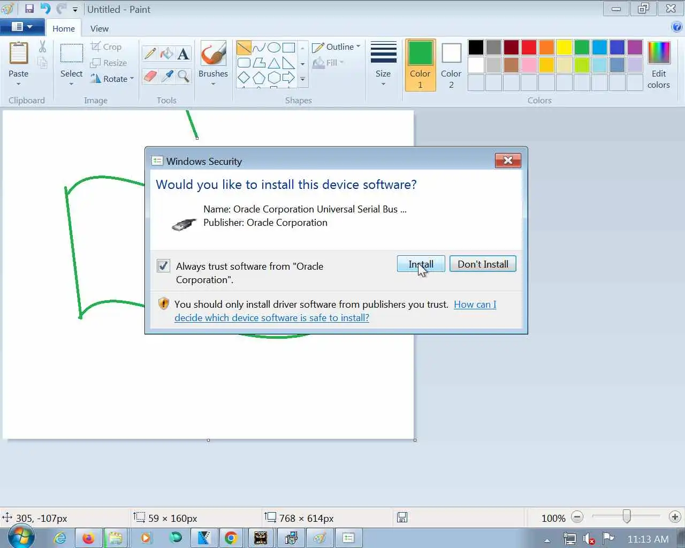Open link about deciding safe device software

336,311
